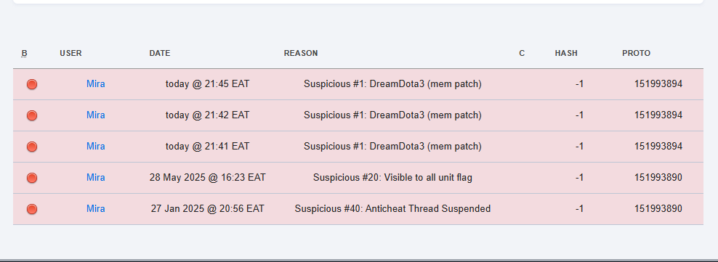Open Mira user link in 21:45 row

[96, 84]
